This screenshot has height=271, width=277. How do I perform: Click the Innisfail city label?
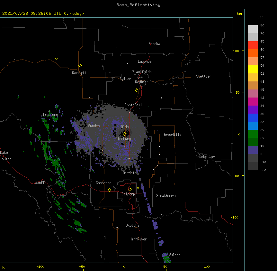pyautogui.click(x=133, y=105)
